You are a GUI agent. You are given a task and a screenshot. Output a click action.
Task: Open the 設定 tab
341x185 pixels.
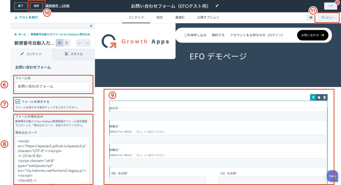(159, 17)
